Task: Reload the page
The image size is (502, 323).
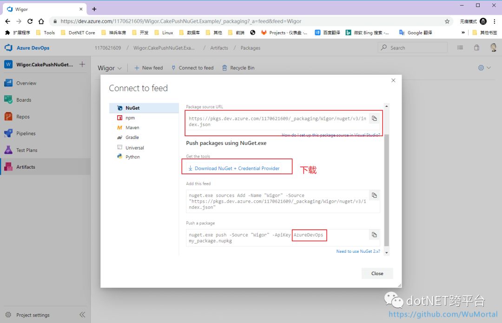Action: click(x=30, y=21)
